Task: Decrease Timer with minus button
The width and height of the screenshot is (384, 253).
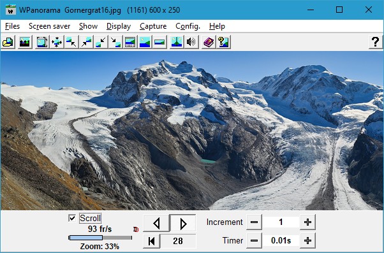Action: tap(254, 241)
